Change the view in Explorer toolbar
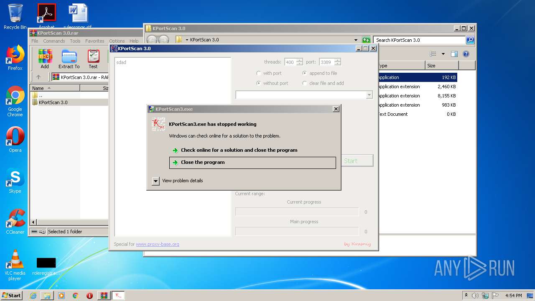Screen dimensions: 535x301 click(433, 54)
